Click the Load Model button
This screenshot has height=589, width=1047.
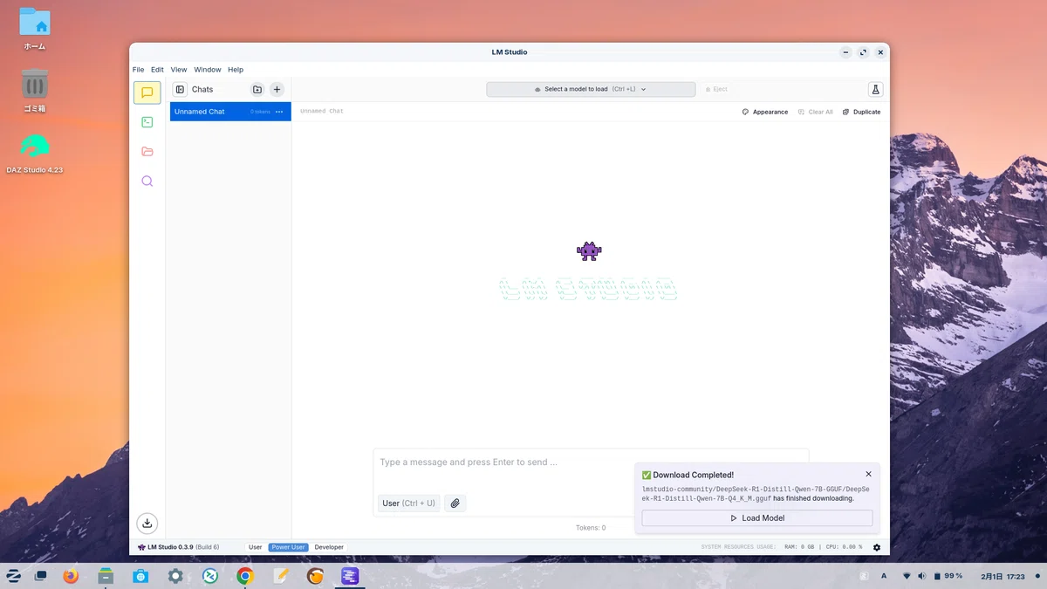(757, 517)
